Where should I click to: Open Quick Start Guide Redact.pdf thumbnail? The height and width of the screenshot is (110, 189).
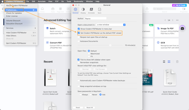tap(50, 78)
